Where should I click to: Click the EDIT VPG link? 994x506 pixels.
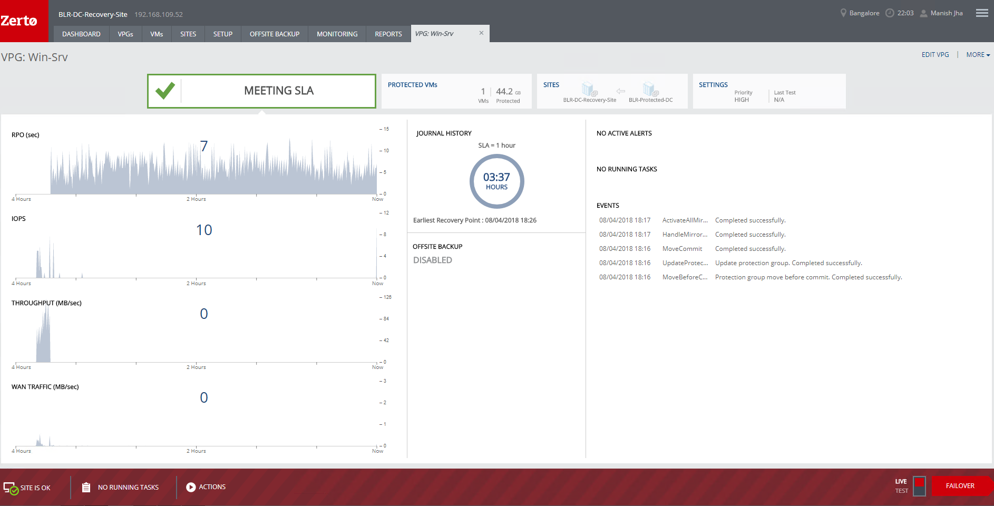(935, 55)
